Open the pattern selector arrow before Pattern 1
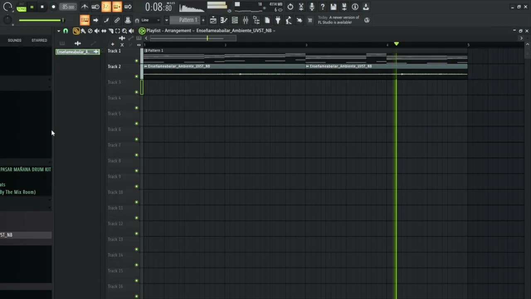Image resolution: width=531 pixels, height=299 pixels. click(166, 20)
